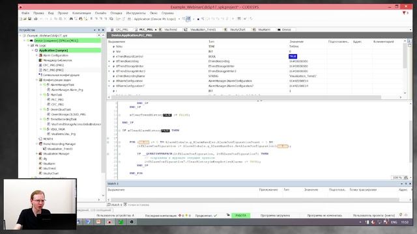Image resolution: width=417 pixels, height=234 pixels.
Task: Click the Visualization Manager icon
Action: click(x=40, y=153)
